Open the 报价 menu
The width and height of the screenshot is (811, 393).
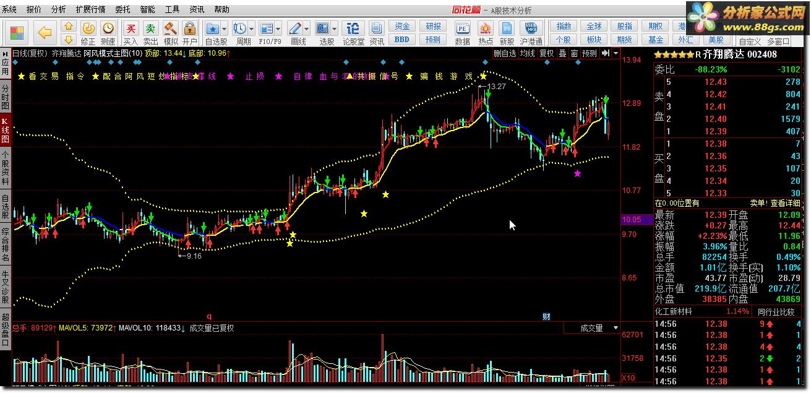click(34, 9)
